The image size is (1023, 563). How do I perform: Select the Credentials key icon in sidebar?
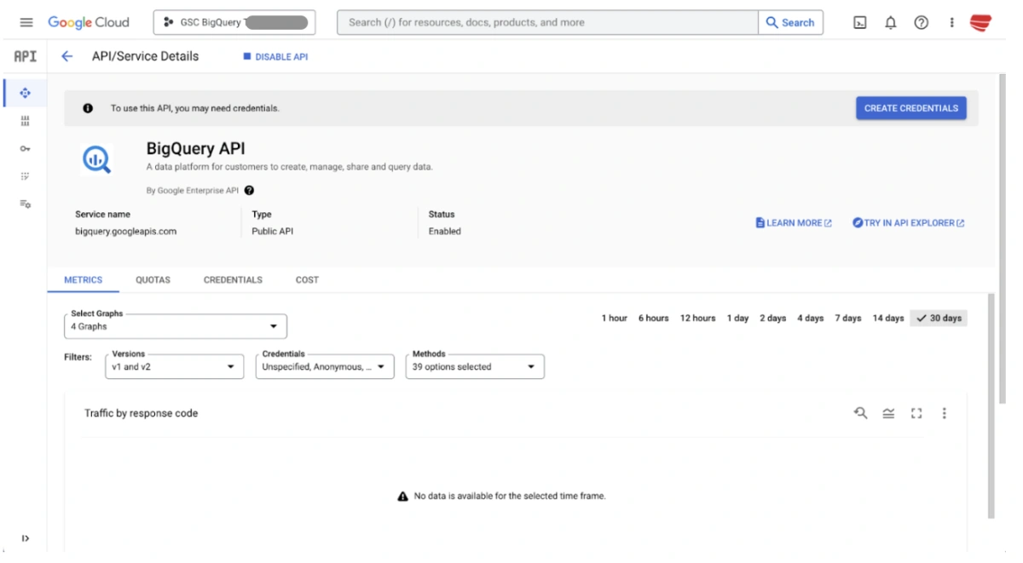tap(26, 147)
